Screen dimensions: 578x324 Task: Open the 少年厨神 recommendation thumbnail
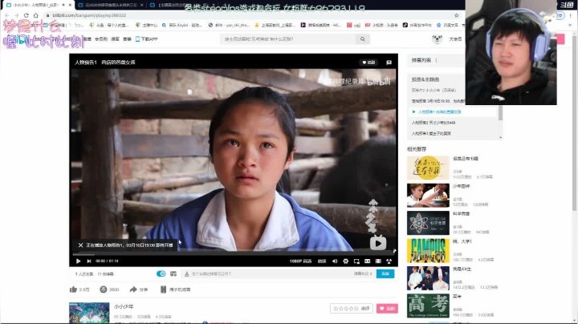pyautogui.click(x=428, y=196)
